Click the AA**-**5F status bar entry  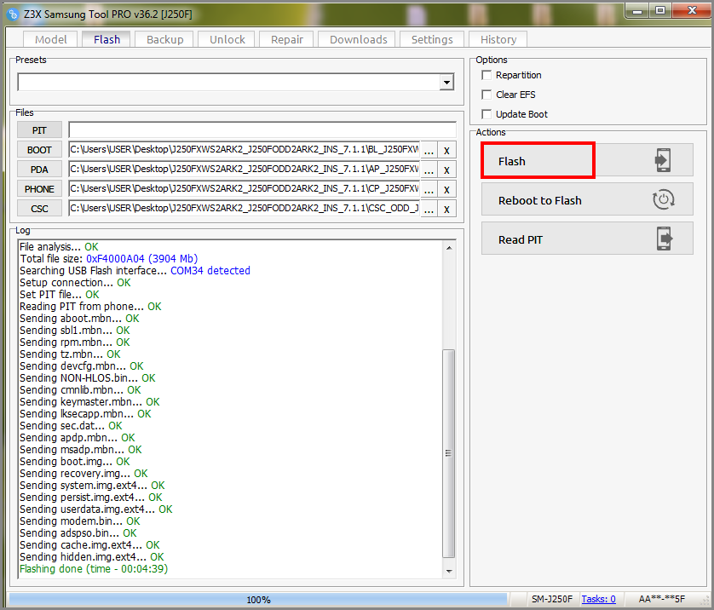[x=662, y=599]
